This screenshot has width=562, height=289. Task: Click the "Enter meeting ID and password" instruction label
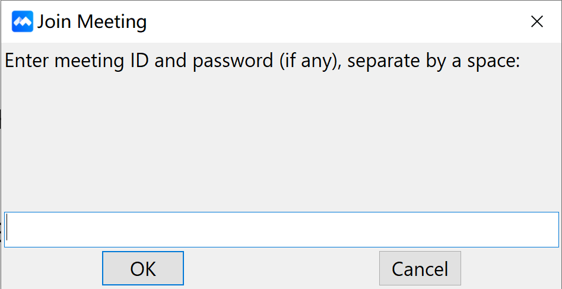[262, 61]
